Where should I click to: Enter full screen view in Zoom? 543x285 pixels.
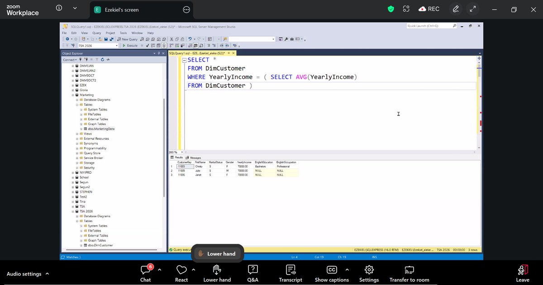click(x=473, y=9)
